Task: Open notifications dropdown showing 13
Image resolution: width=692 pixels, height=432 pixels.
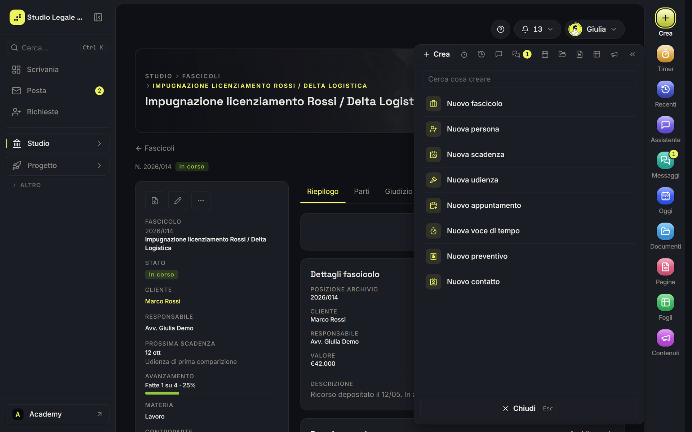Action: [537, 29]
